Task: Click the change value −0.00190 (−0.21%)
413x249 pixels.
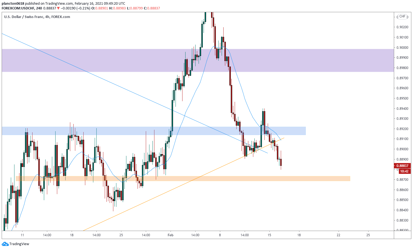Action: pos(75,8)
